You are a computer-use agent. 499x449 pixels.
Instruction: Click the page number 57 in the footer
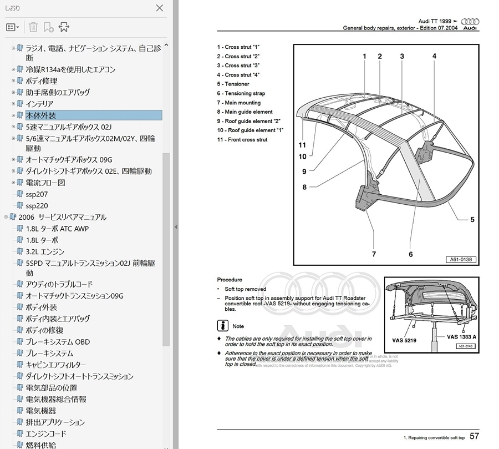tap(474, 436)
